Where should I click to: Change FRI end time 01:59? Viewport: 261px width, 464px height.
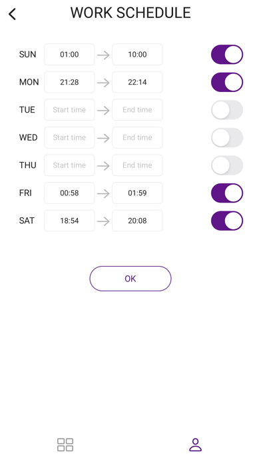[x=137, y=193]
